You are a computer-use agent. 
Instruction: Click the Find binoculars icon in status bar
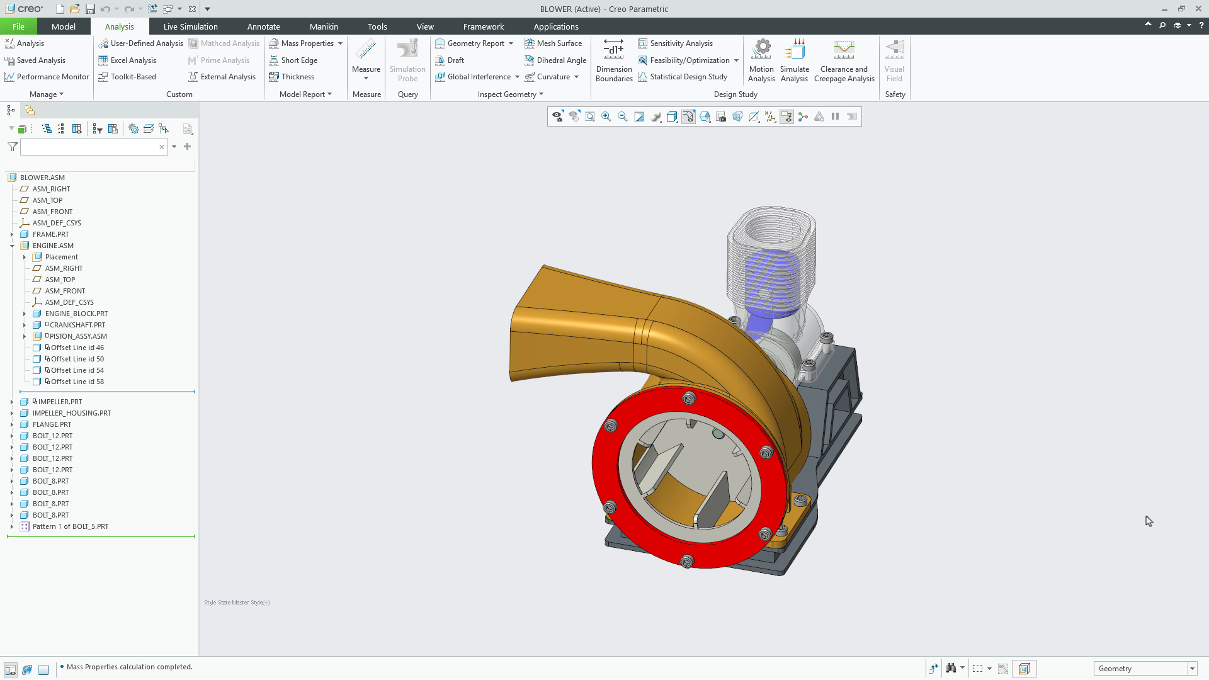click(951, 668)
